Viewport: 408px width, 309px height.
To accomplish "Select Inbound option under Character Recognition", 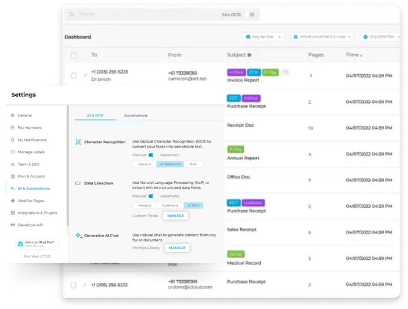I will pyautogui.click(x=144, y=164).
